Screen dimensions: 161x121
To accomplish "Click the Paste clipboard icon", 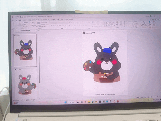I will (20, 24).
